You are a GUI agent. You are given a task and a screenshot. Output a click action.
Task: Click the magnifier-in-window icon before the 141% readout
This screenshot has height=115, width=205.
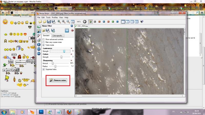click(73, 22)
